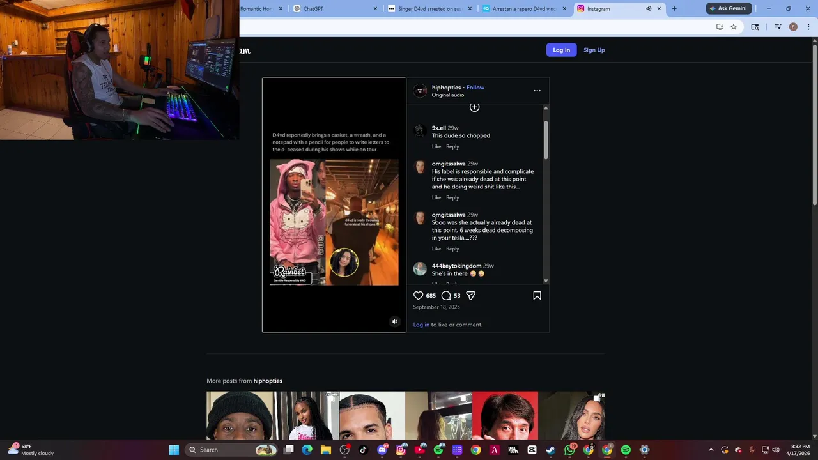Screen dimensions: 818x460
Task: Open the Chrome profile avatar menu
Action: coord(793,27)
